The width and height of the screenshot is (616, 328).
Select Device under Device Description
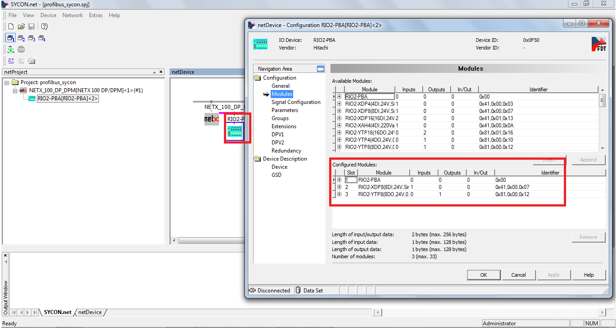click(x=279, y=167)
